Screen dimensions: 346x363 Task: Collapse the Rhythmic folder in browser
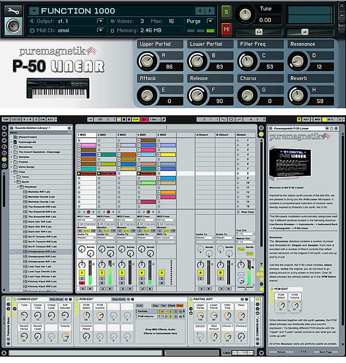[x=18, y=187]
